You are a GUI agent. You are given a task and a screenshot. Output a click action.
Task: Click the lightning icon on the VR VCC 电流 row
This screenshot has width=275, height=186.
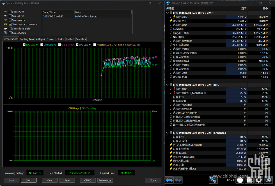pos(171,145)
